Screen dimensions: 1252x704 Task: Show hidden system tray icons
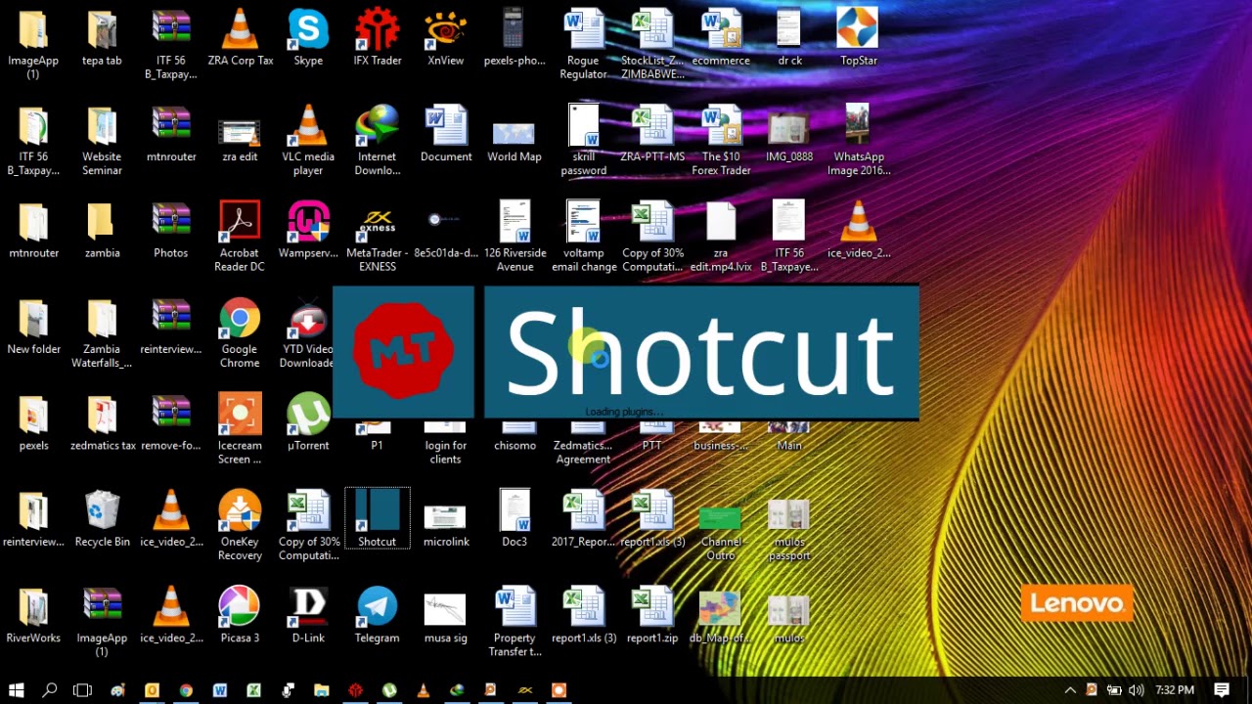[x=1070, y=690]
